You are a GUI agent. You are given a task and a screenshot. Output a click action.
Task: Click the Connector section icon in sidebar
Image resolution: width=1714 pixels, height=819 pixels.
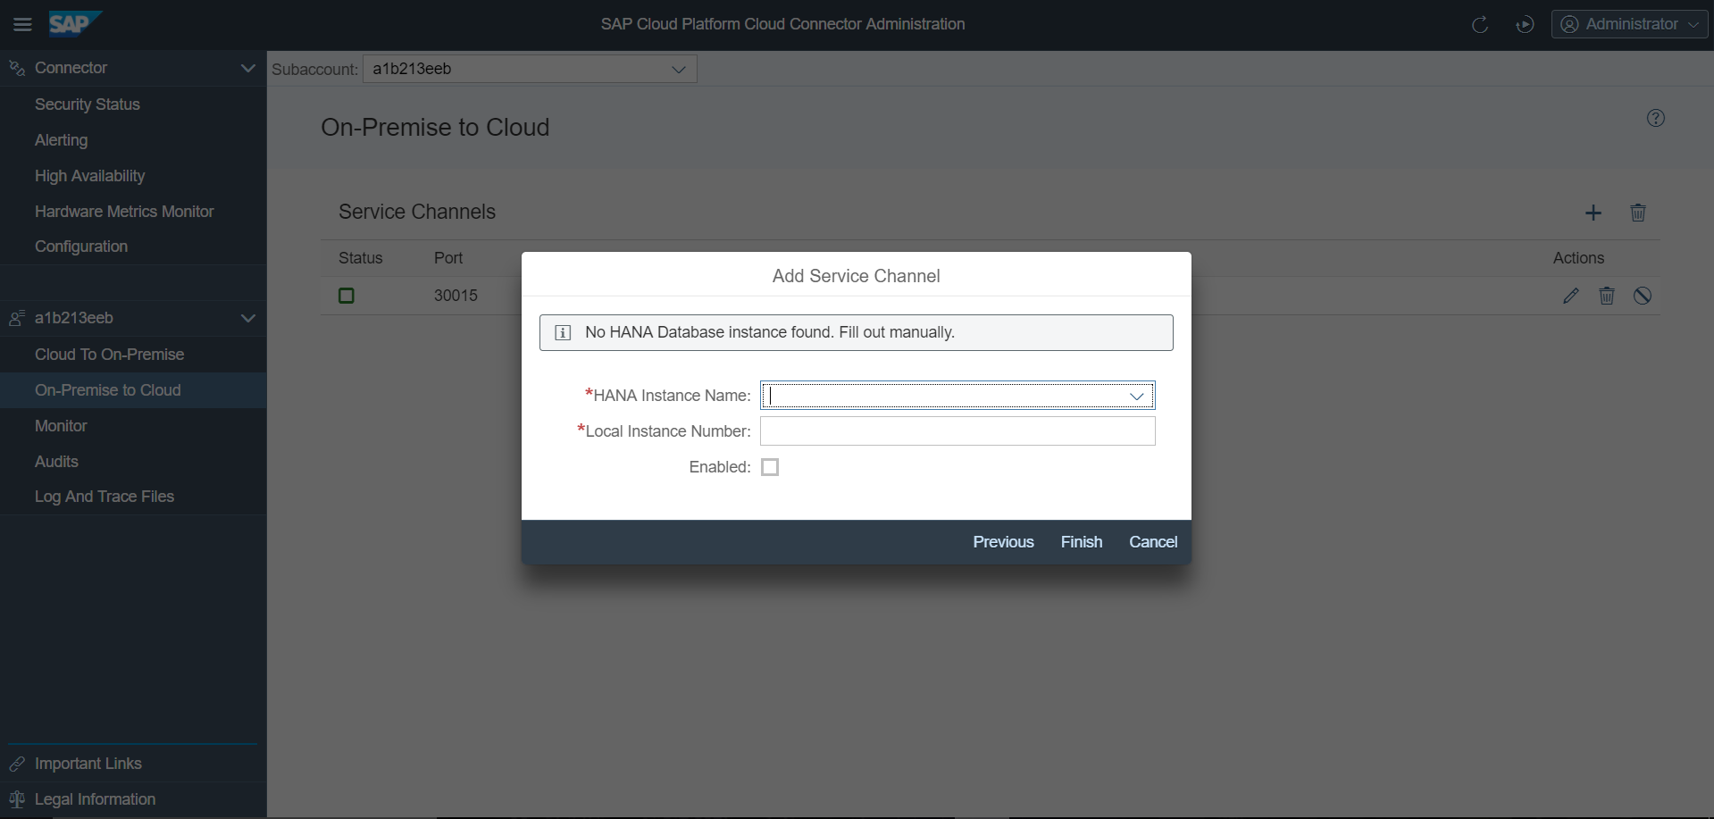[17, 68]
